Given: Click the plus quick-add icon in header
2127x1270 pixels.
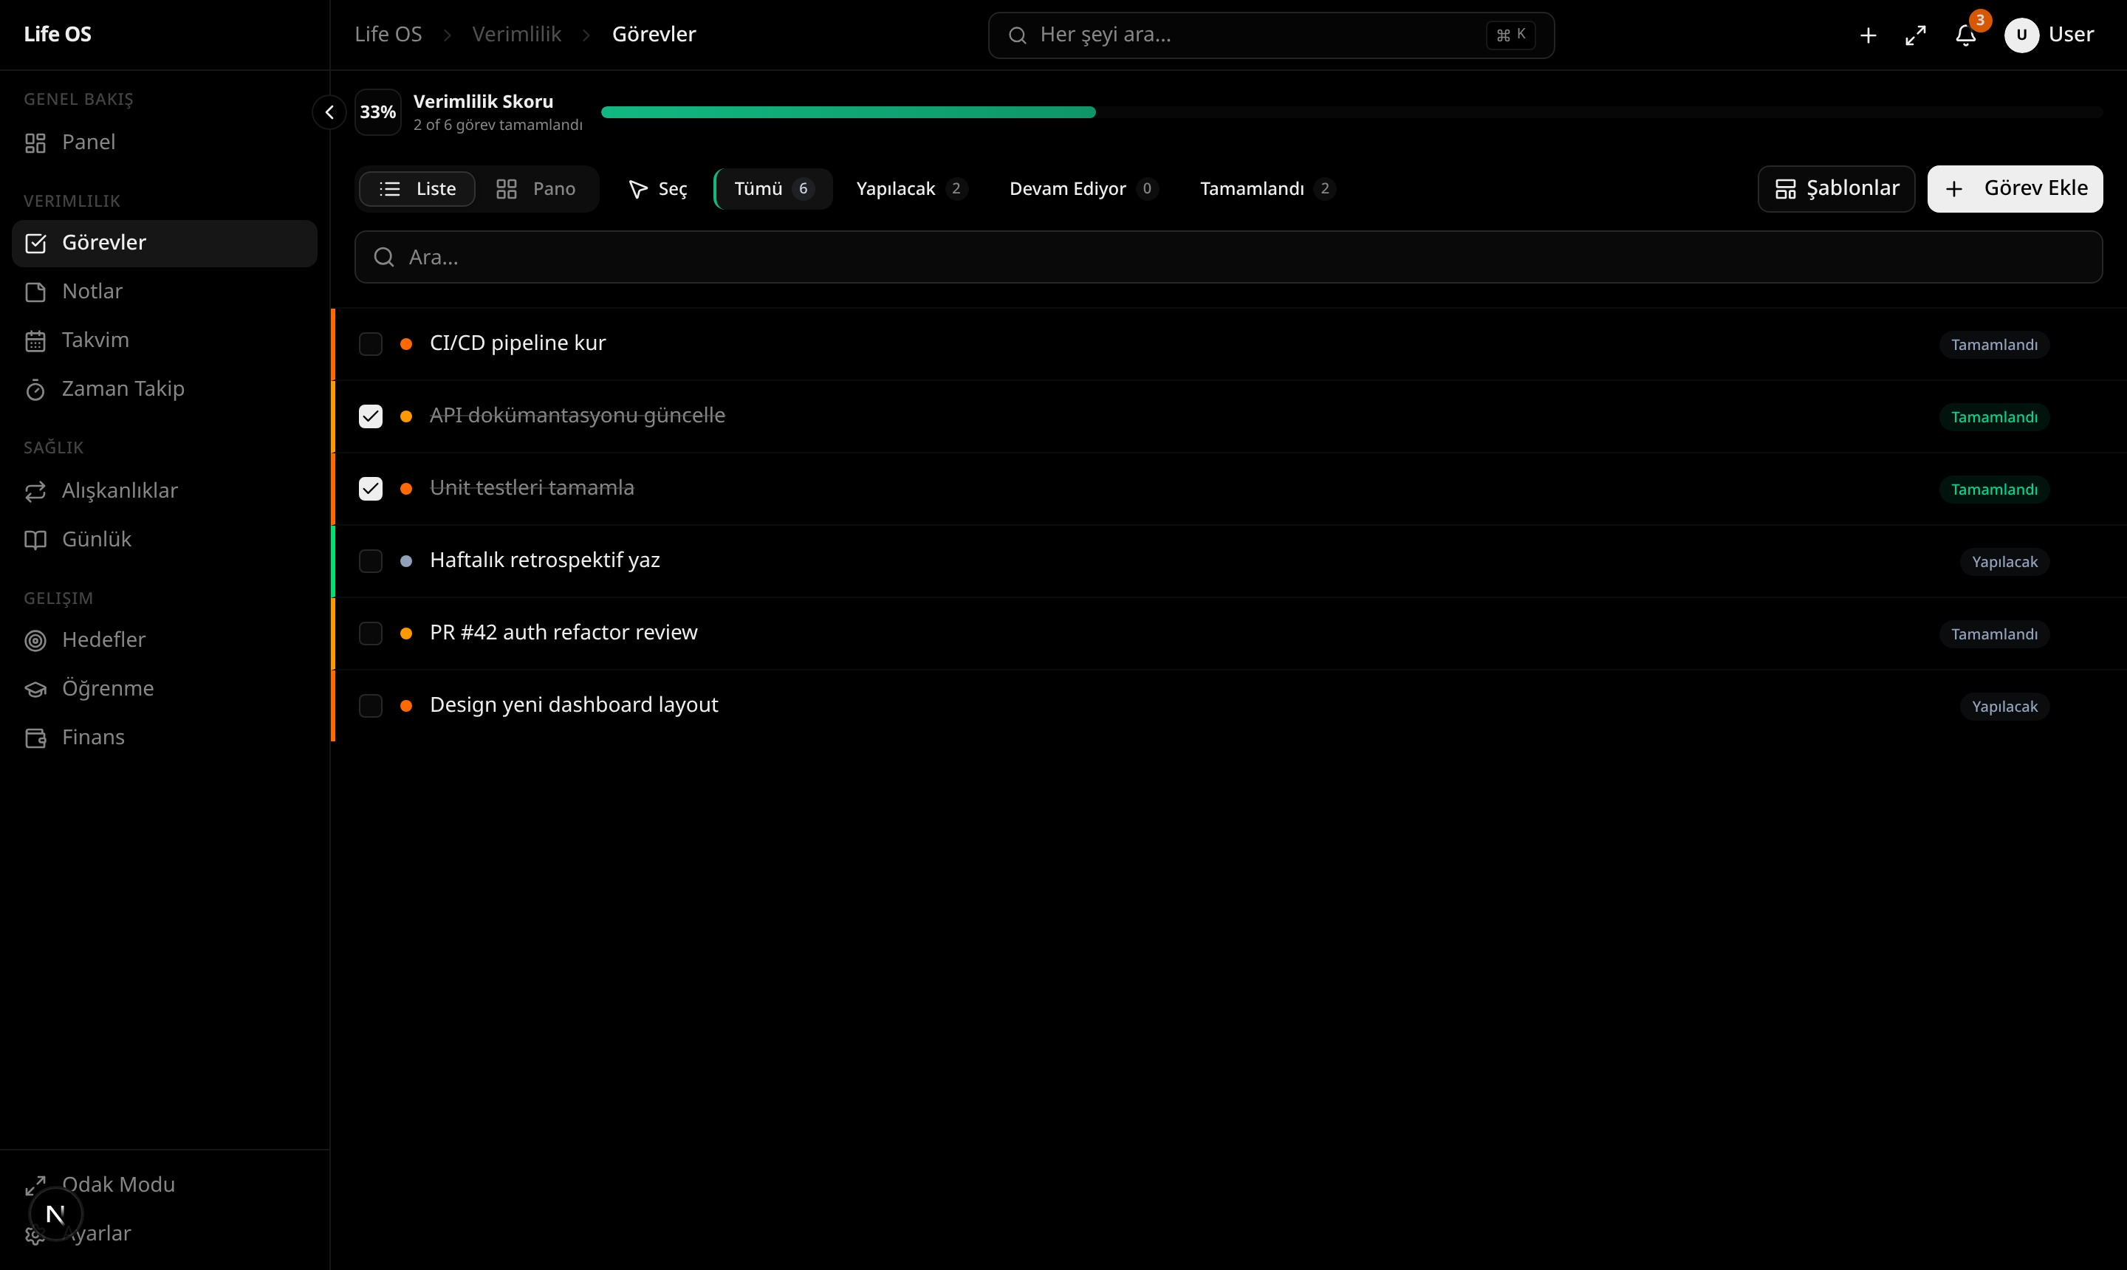Looking at the screenshot, I should point(1868,35).
